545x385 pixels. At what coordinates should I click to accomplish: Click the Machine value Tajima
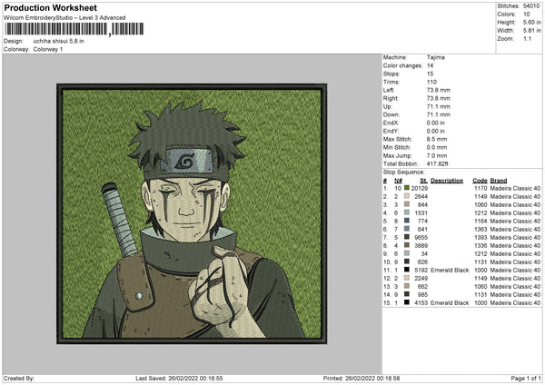pyautogui.click(x=435, y=57)
